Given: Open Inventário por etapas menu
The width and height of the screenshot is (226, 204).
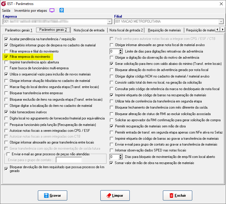Looking at the screenshot, I should [31, 11].
